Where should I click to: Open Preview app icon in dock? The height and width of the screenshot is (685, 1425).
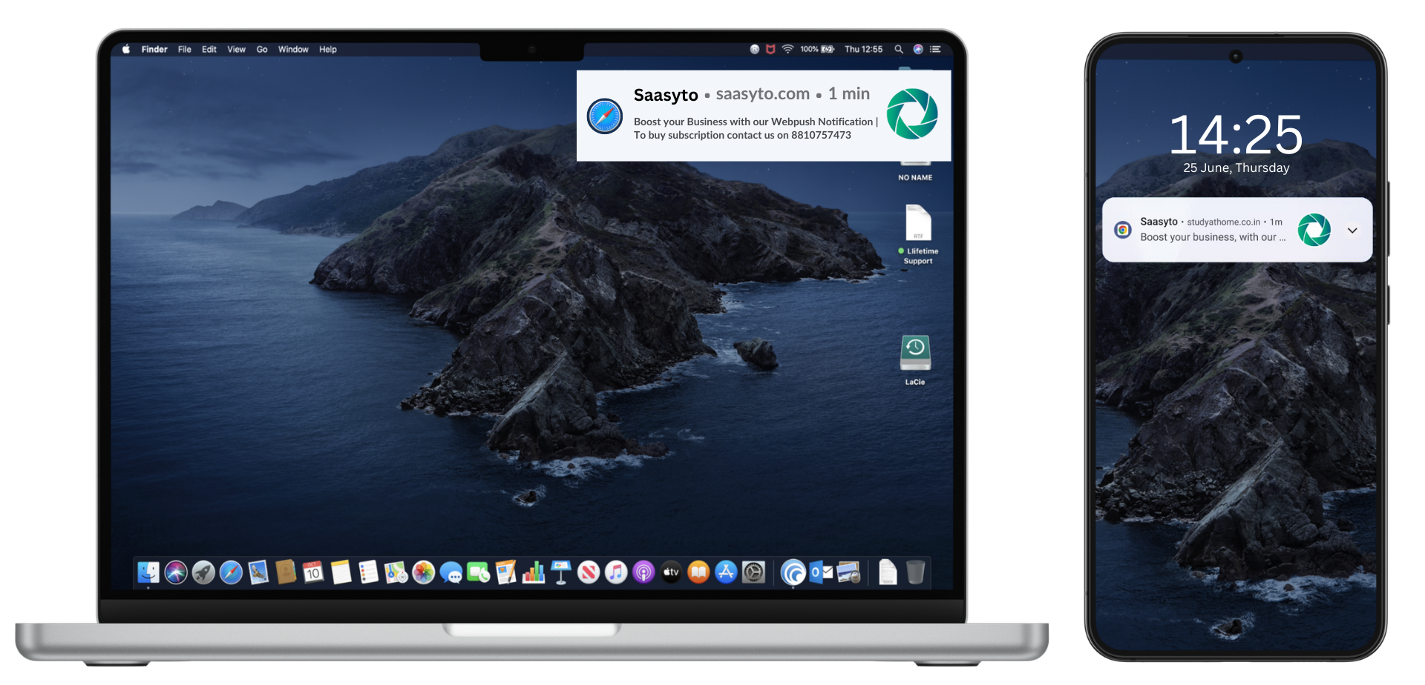(x=848, y=572)
